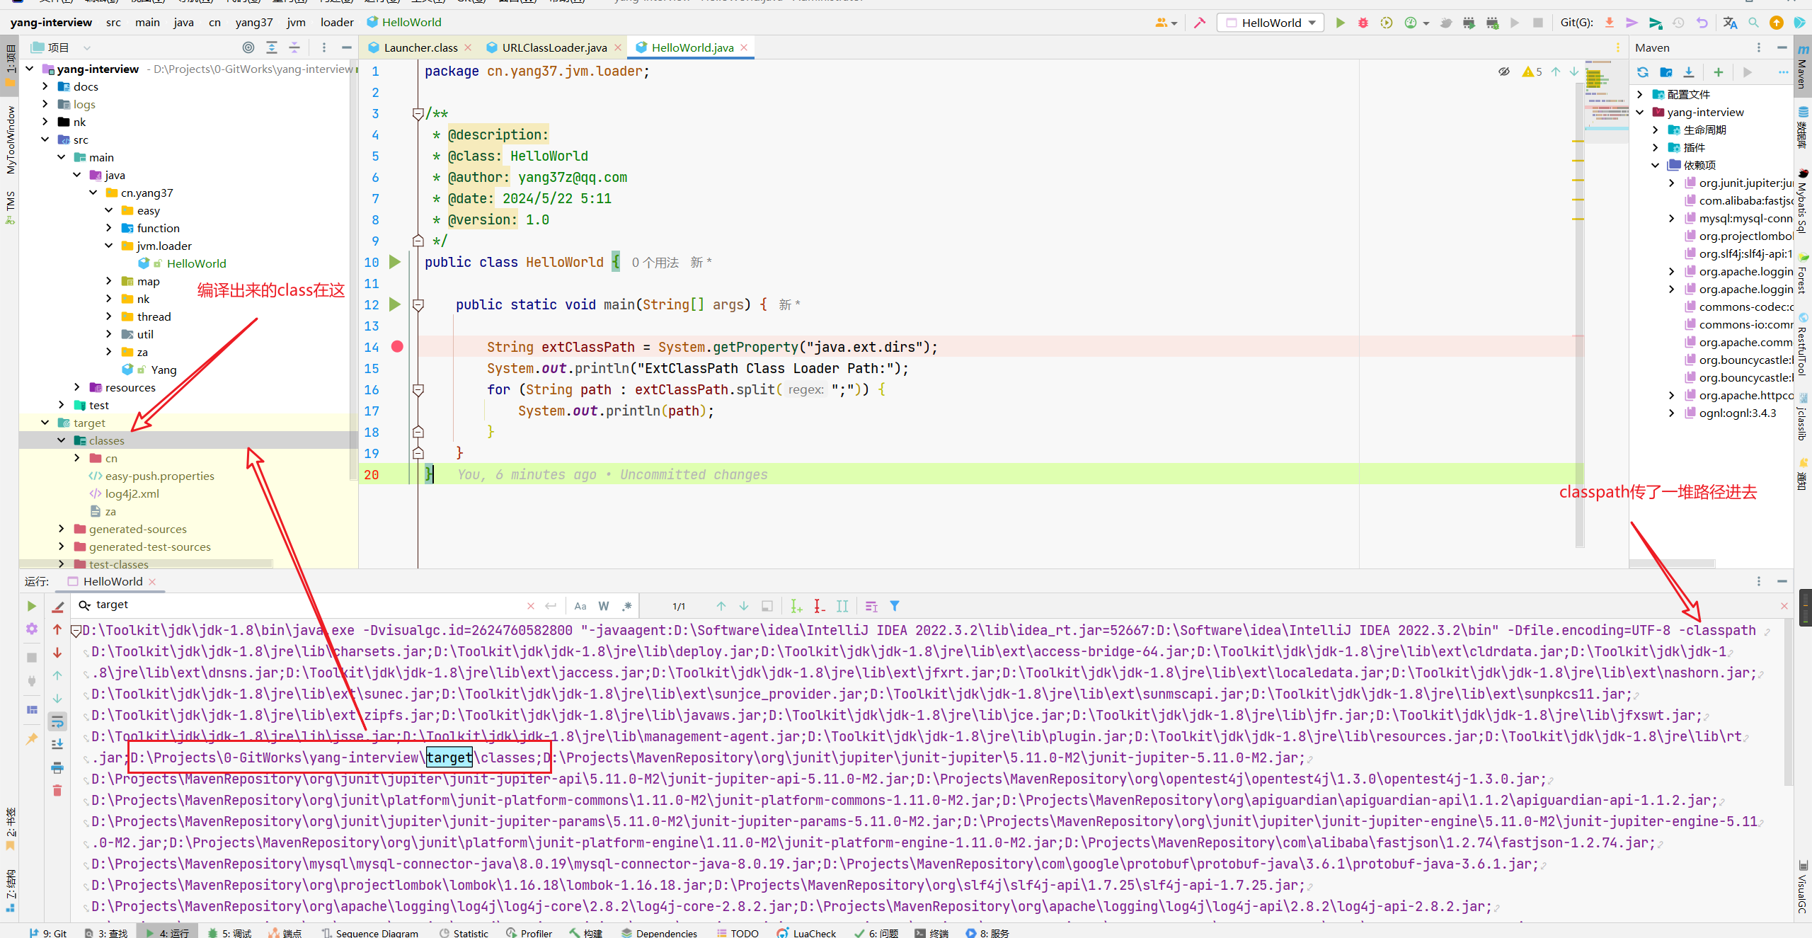Toggle breakpoint on line 14
Image resolution: width=1812 pixels, height=938 pixels.
pos(397,347)
